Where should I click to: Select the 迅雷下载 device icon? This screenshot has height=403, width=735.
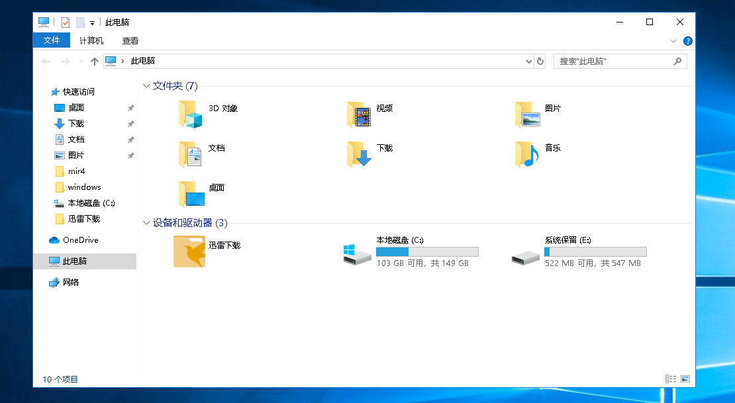click(x=189, y=251)
